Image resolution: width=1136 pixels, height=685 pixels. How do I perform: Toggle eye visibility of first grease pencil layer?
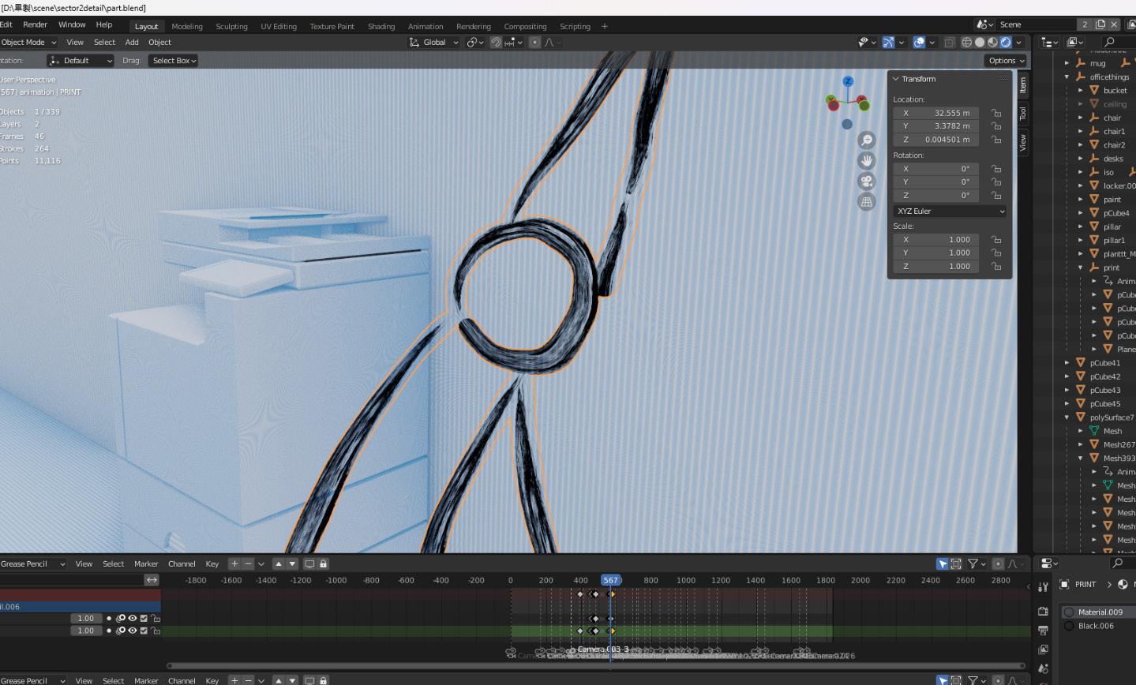[x=133, y=619]
